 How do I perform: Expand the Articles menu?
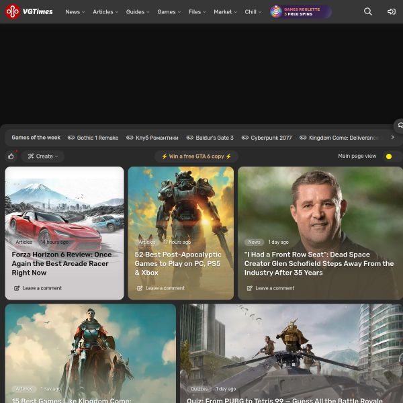tap(105, 12)
